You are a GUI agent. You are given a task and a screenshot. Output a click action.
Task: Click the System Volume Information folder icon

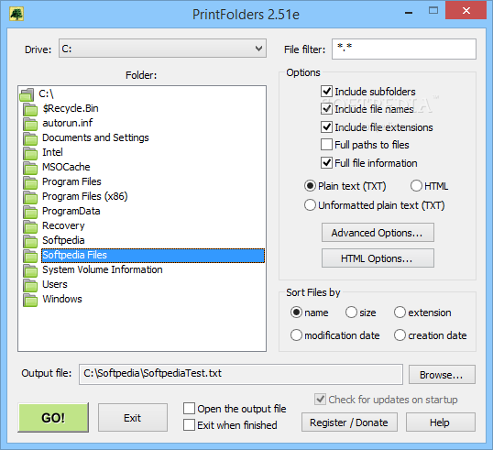click(x=30, y=270)
